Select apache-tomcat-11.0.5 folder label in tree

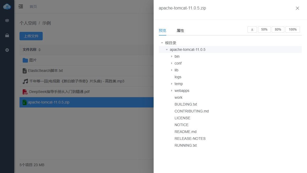pyautogui.click(x=188, y=50)
